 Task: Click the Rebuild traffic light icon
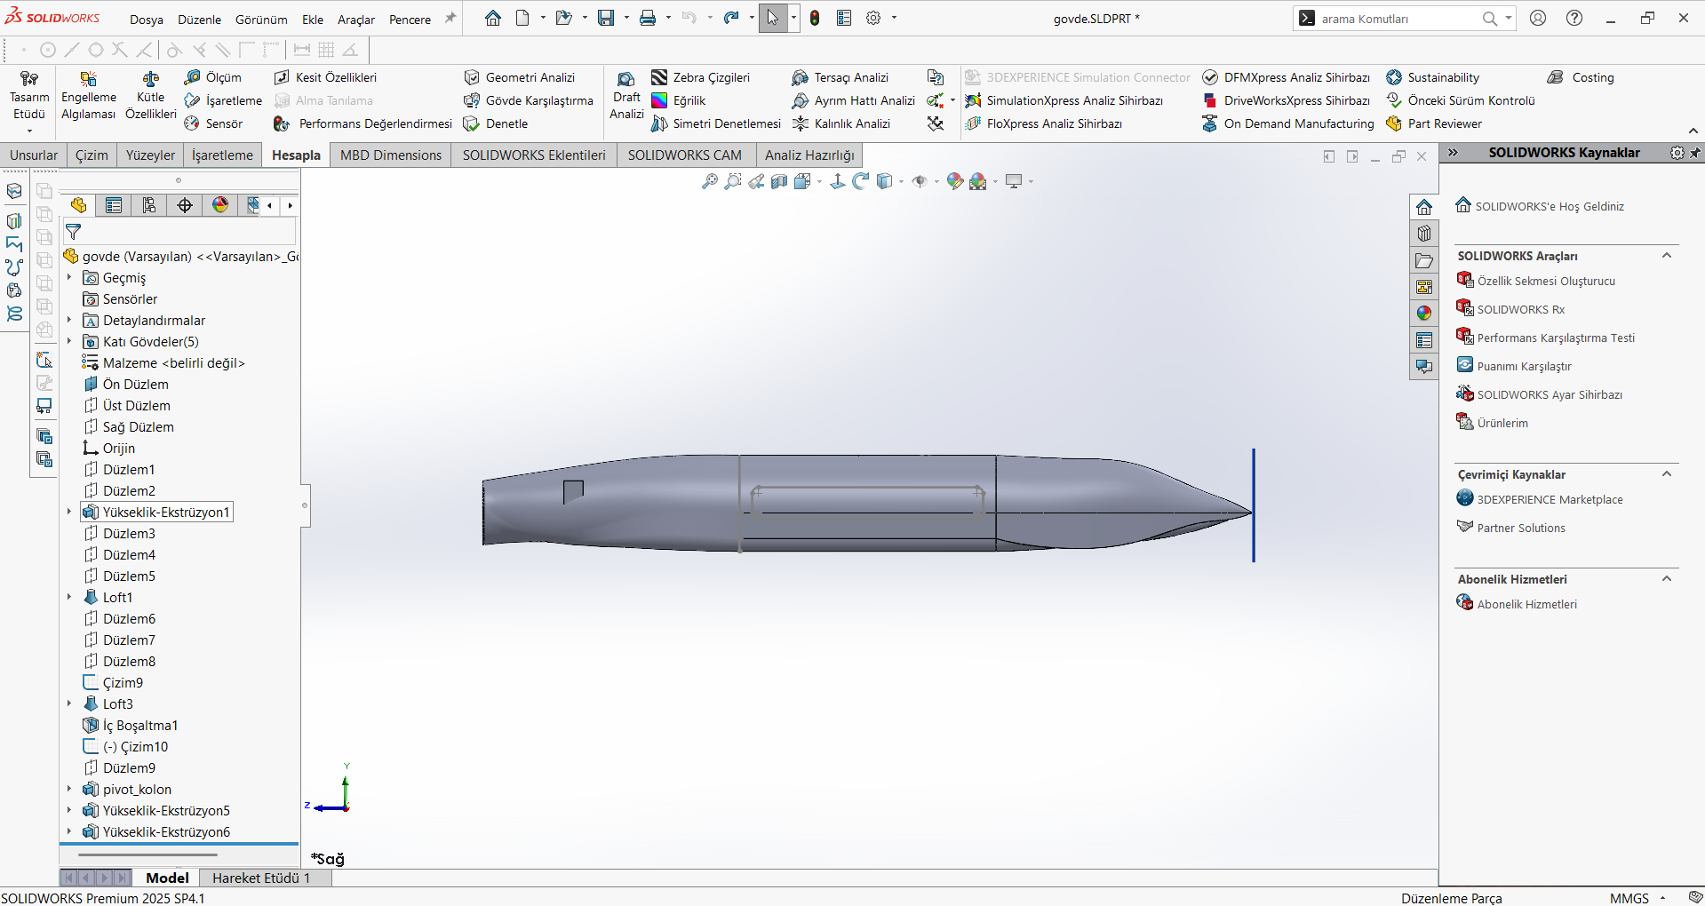815,18
